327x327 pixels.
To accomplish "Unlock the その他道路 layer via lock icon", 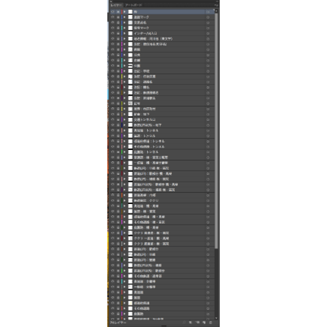I will tap(118, 309).
